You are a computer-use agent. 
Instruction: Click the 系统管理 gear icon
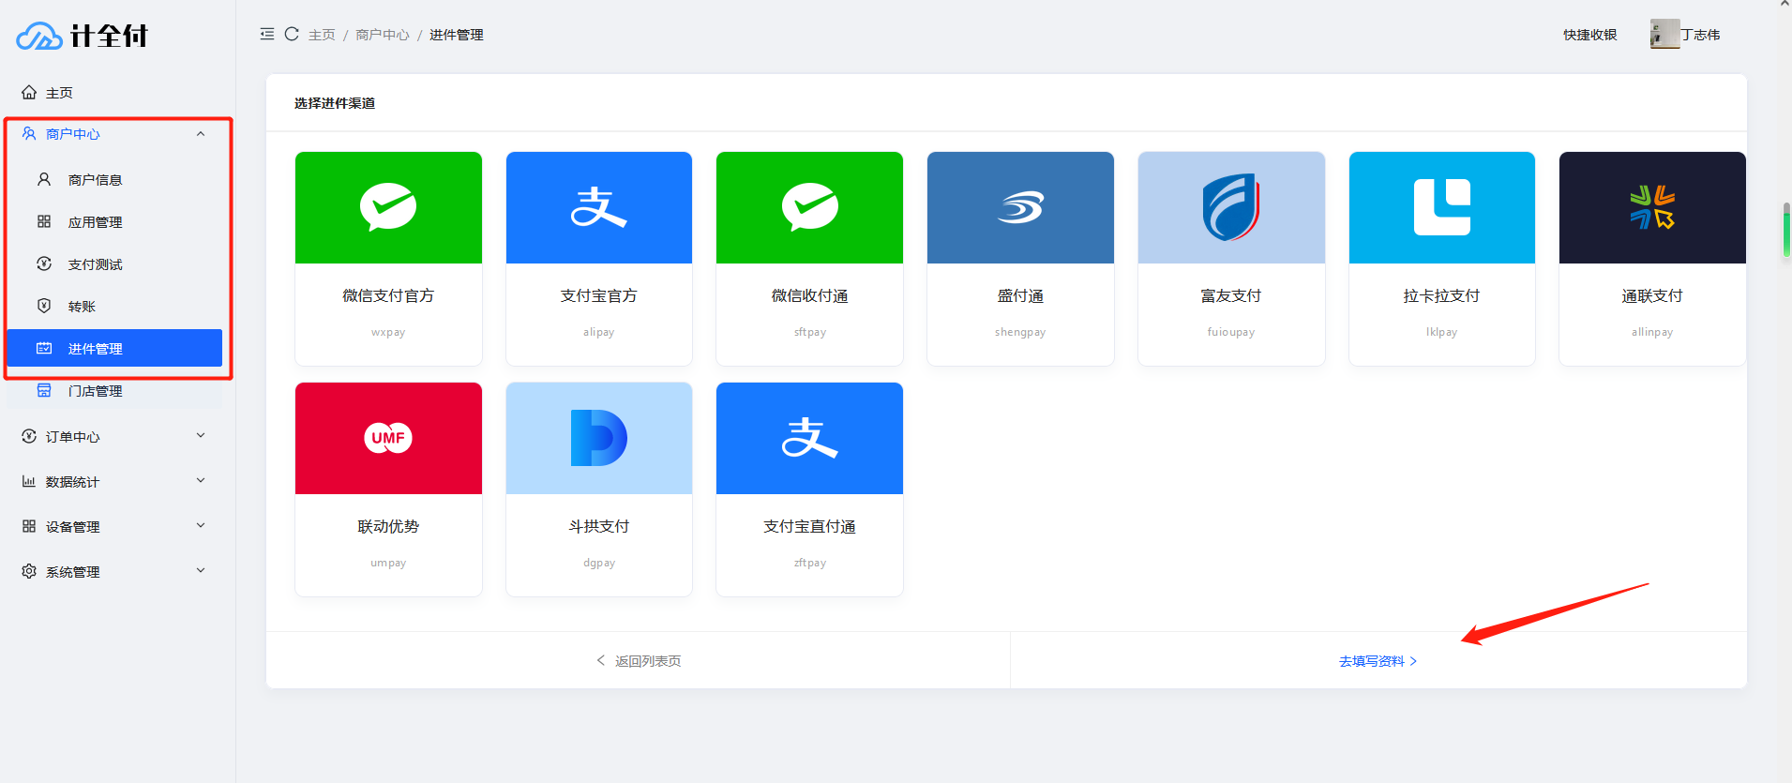(29, 571)
